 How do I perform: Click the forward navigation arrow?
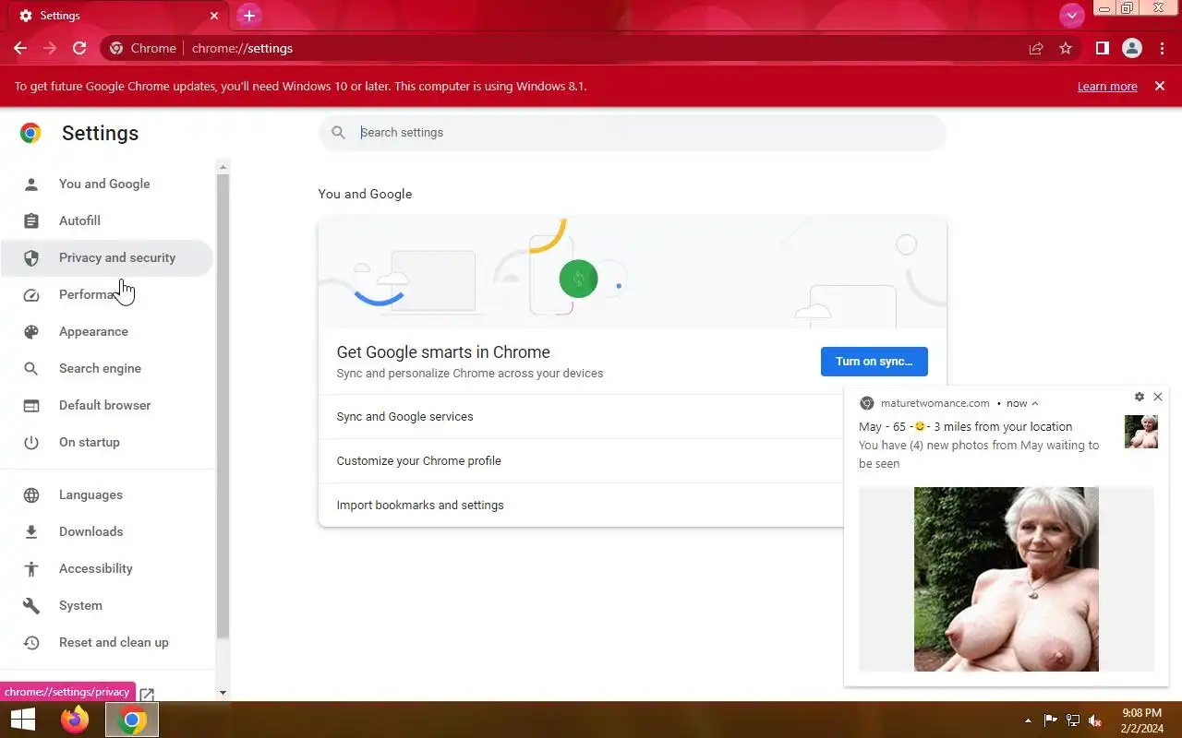click(50, 48)
